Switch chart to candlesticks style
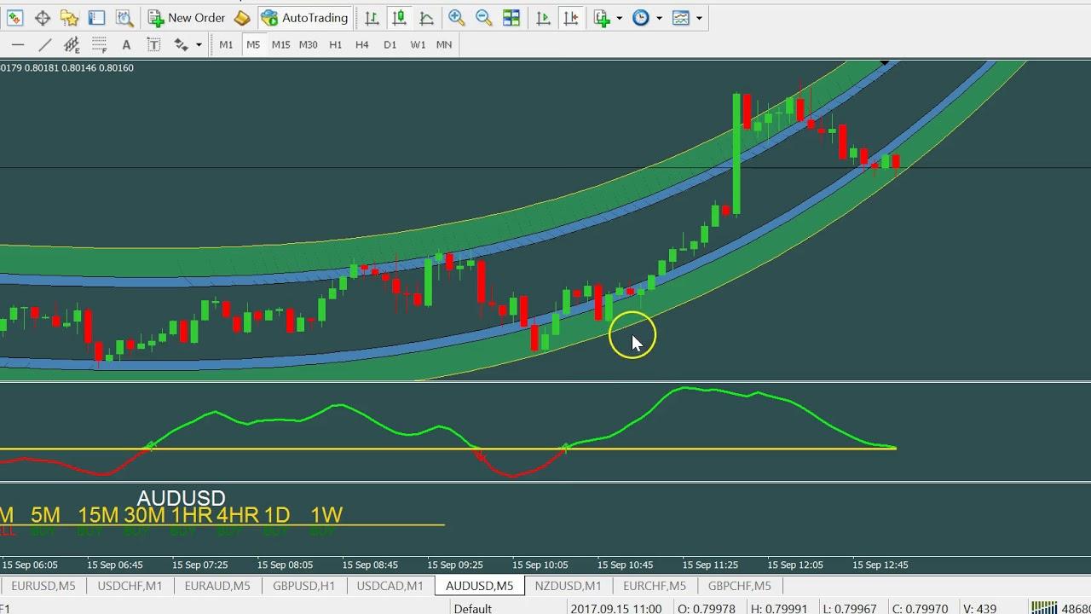This screenshot has width=1091, height=614. point(399,17)
